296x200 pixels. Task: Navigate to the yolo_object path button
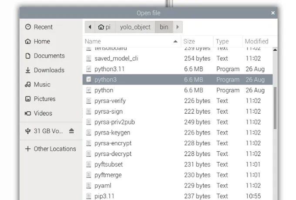135,27
